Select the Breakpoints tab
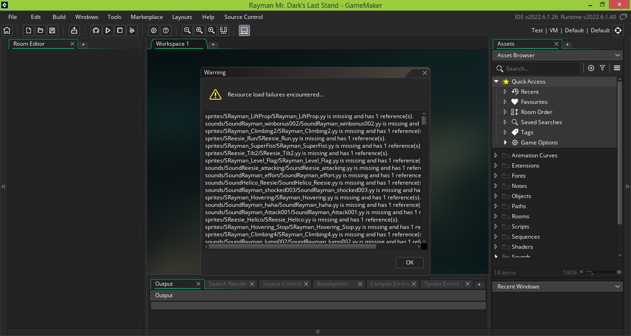Image resolution: width=631 pixels, height=336 pixels. (332, 284)
